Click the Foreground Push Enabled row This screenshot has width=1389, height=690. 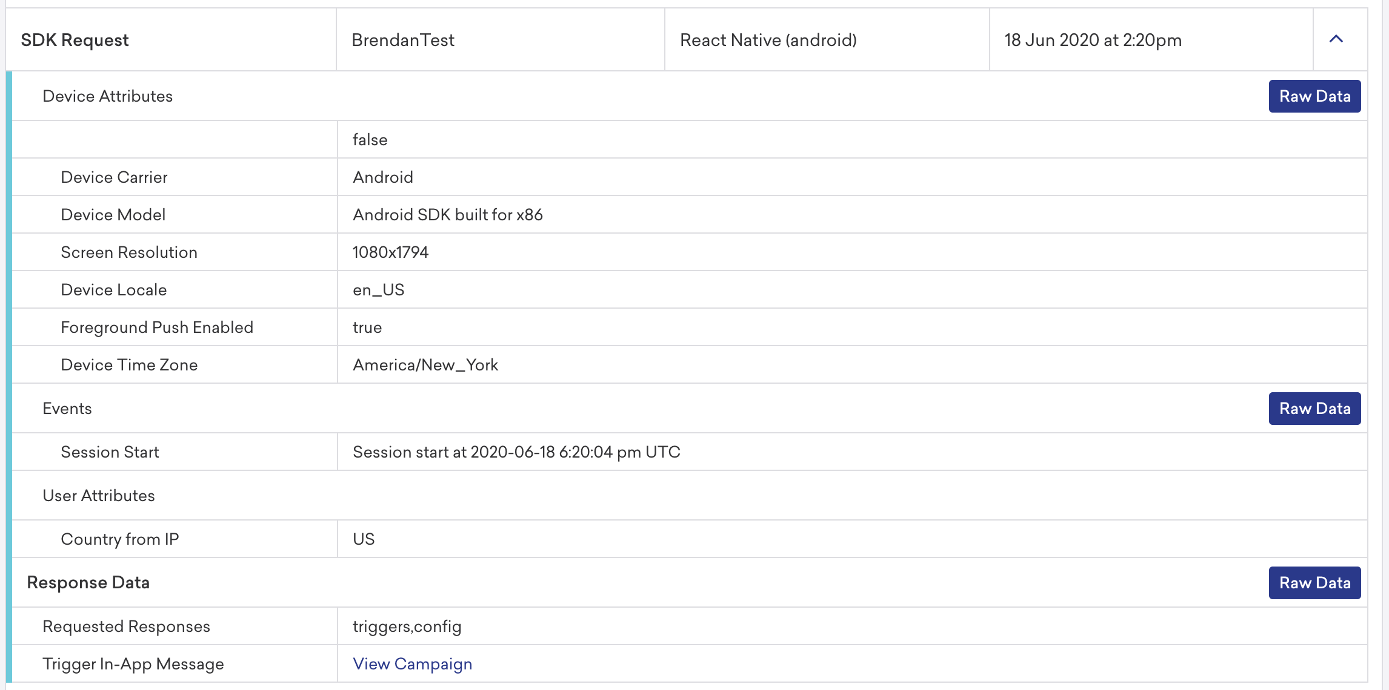[x=157, y=327]
